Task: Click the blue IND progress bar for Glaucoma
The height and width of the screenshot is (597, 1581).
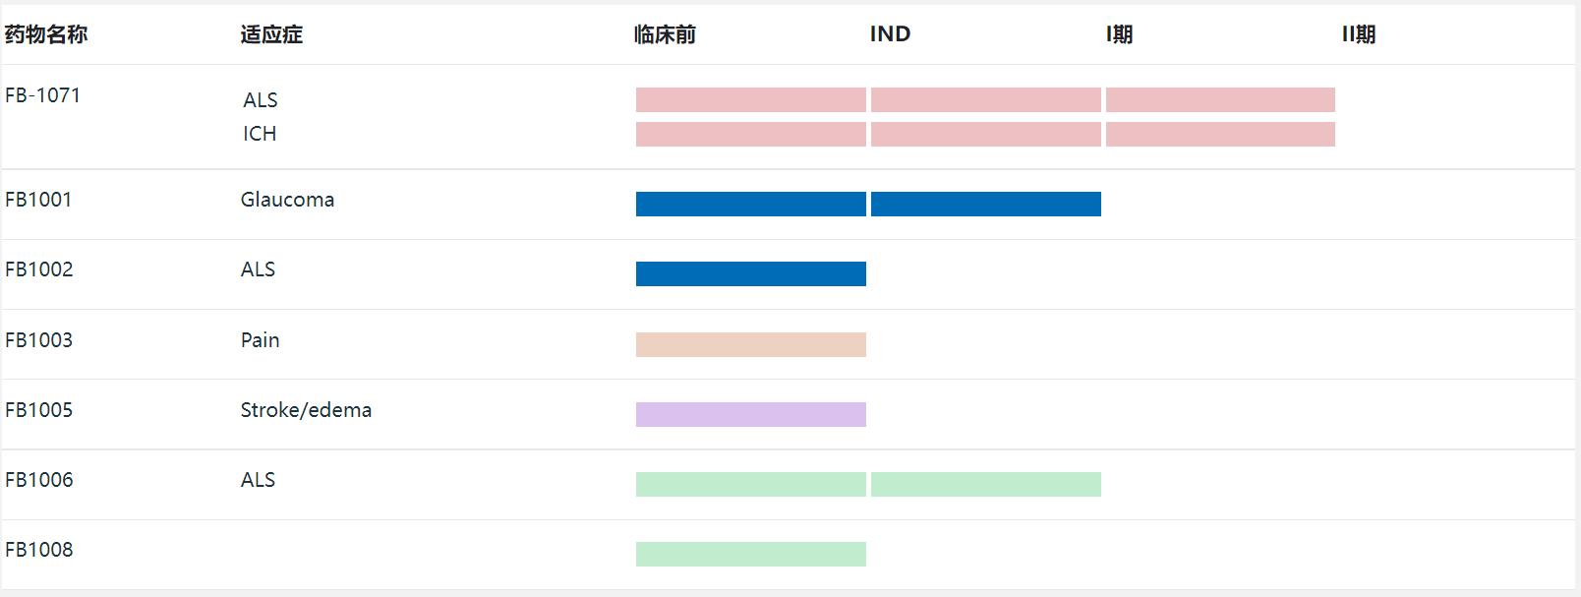Action: (985, 204)
